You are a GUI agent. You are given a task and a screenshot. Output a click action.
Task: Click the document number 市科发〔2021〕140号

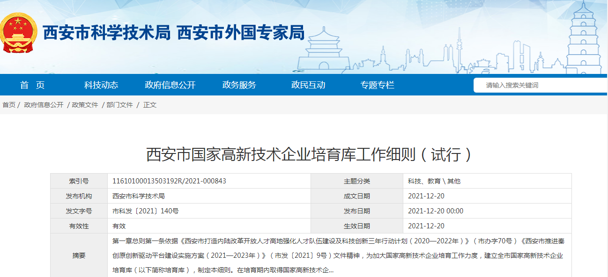point(145,211)
